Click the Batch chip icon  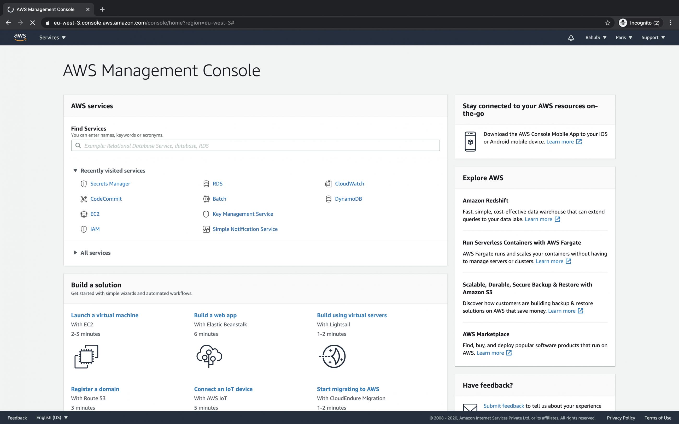pos(206,199)
